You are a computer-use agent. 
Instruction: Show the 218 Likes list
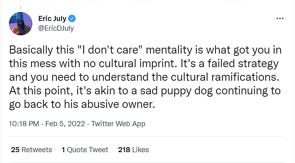[x=133, y=149]
